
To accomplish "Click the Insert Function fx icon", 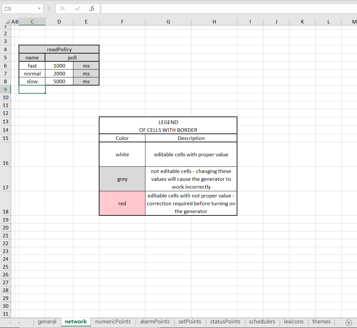I will (x=92, y=9).
